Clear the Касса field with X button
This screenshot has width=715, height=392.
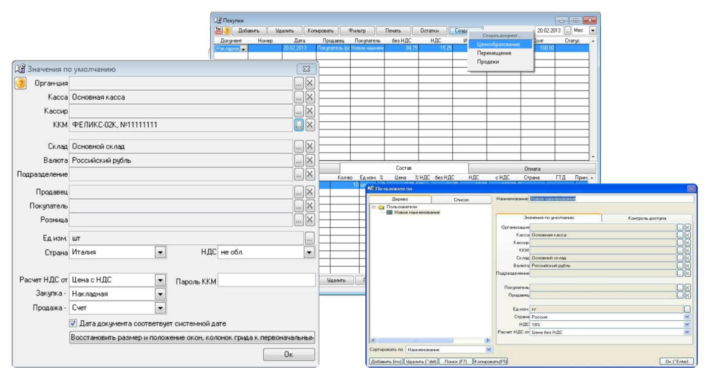310,97
